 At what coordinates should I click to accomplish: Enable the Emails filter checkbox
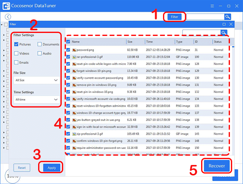coord(16,63)
